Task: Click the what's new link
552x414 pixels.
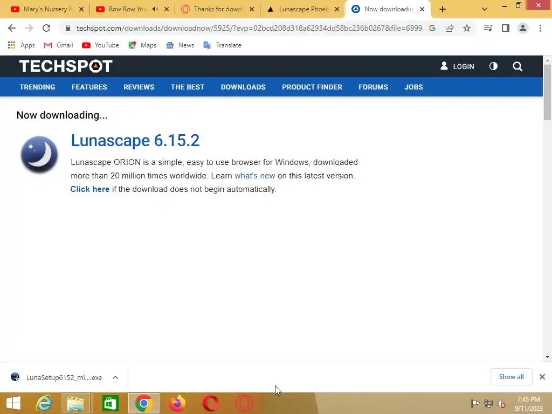Action: [x=255, y=176]
